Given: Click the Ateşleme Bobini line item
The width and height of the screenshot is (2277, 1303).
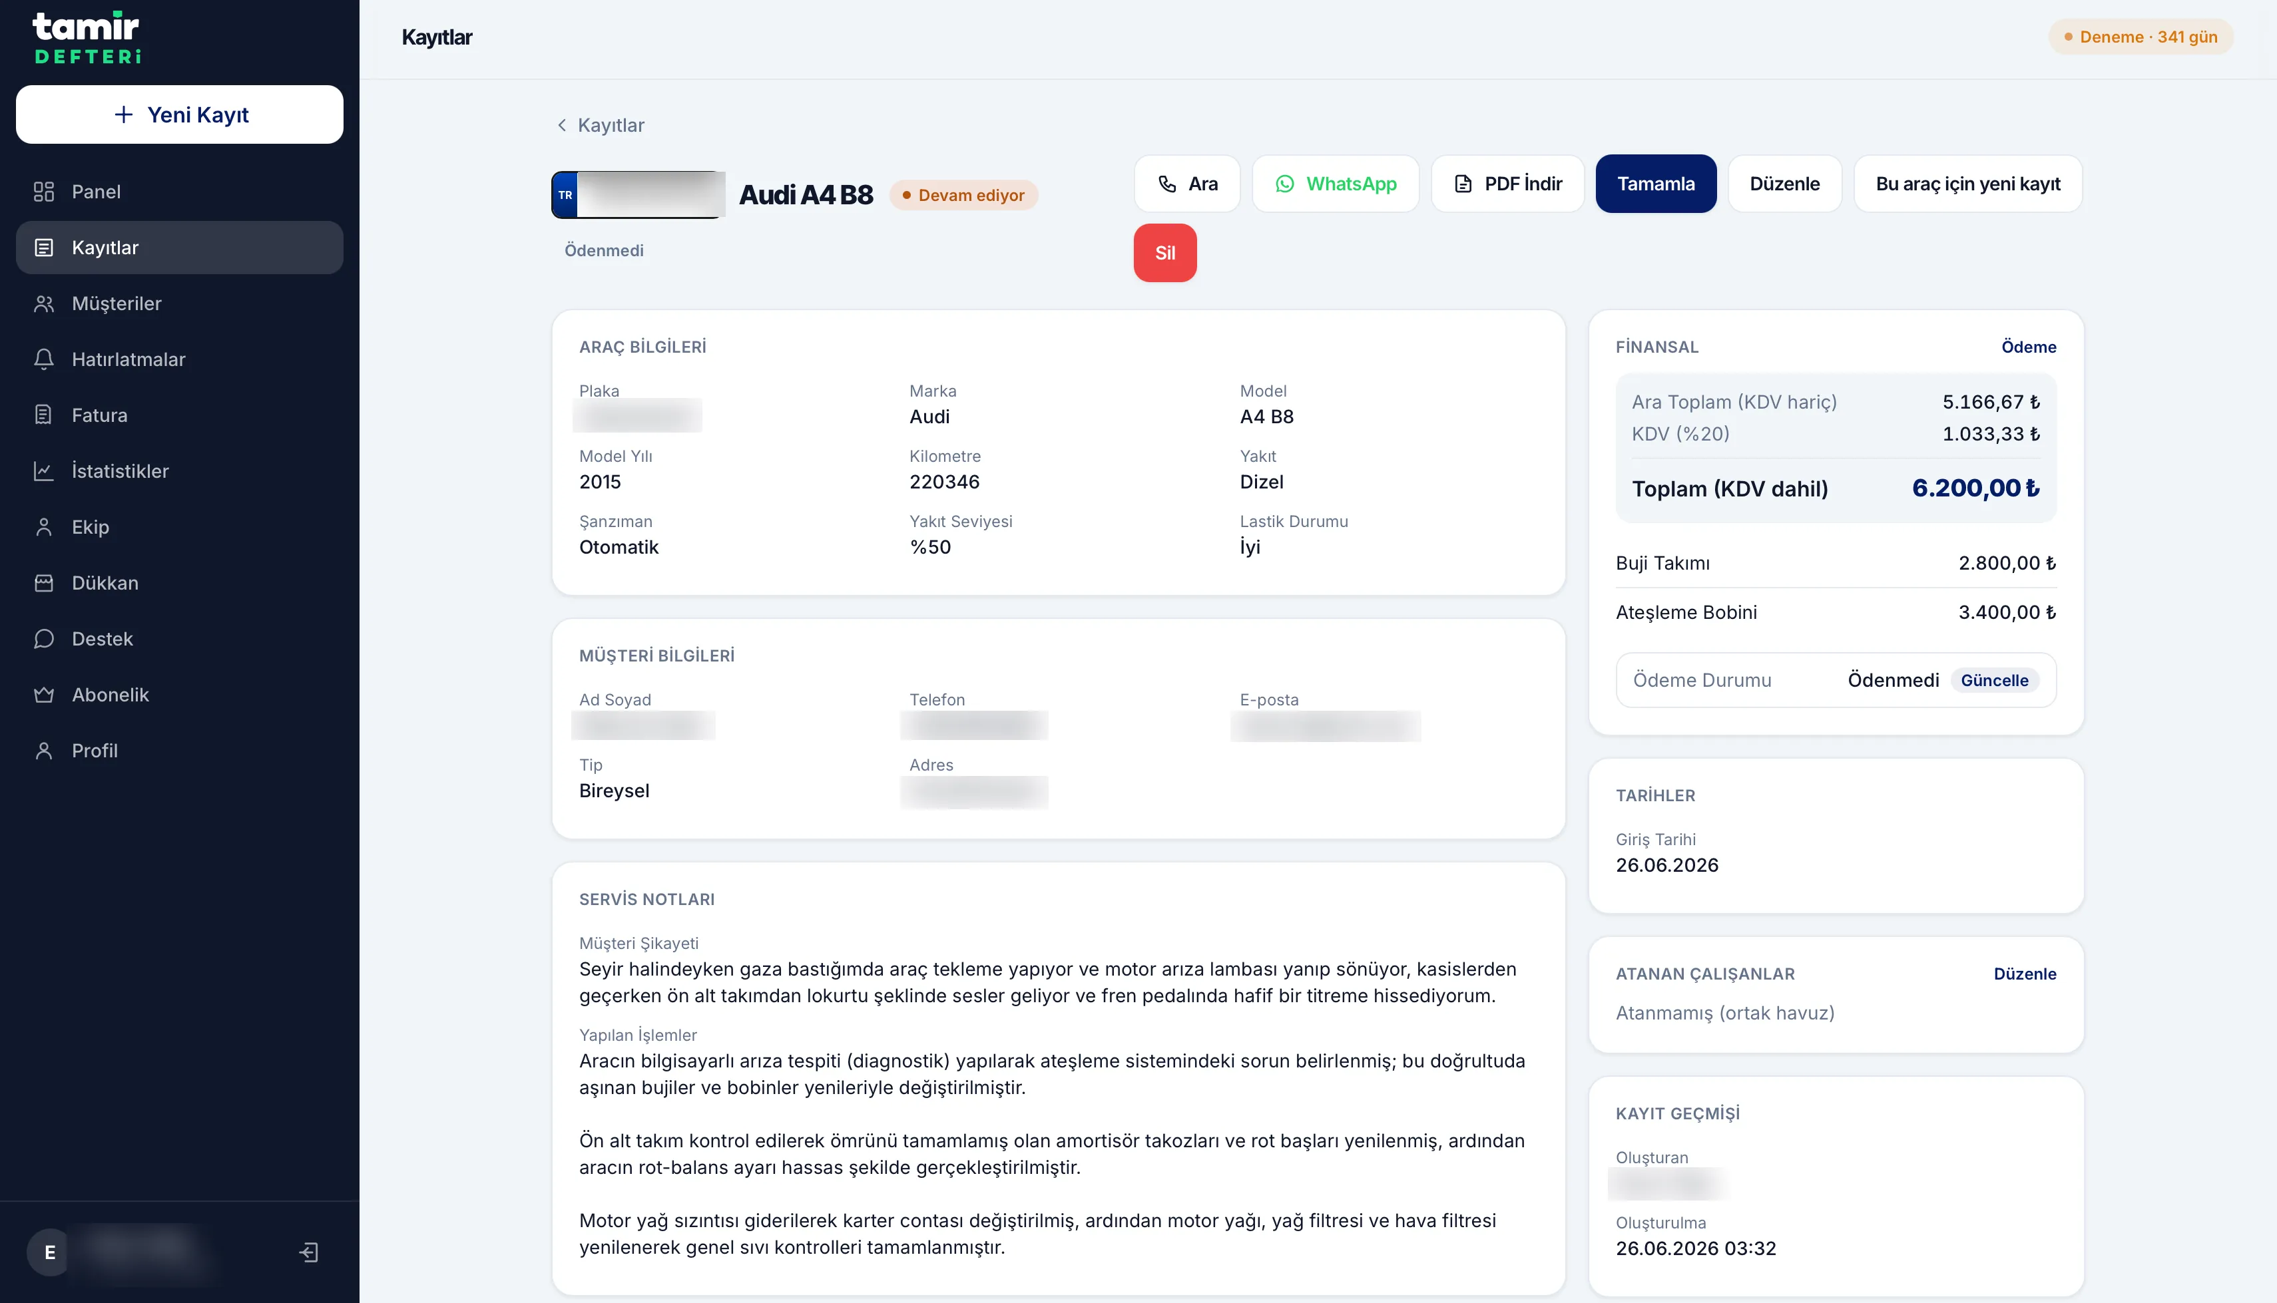Looking at the screenshot, I should pos(1836,612).
